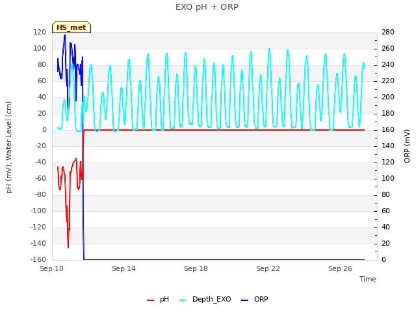Screen dimensions: 416x312
Task: Click the right axis 280 tick label
Action: (388, 32)
